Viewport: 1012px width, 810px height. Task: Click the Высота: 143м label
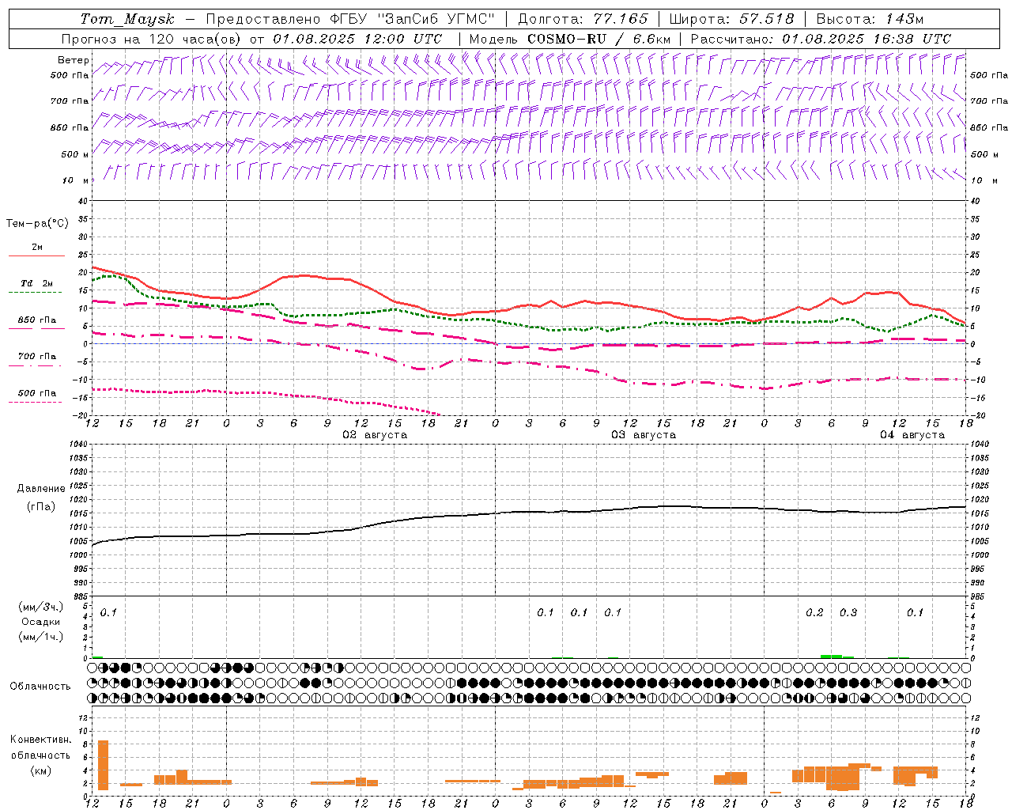pos(870,19)
